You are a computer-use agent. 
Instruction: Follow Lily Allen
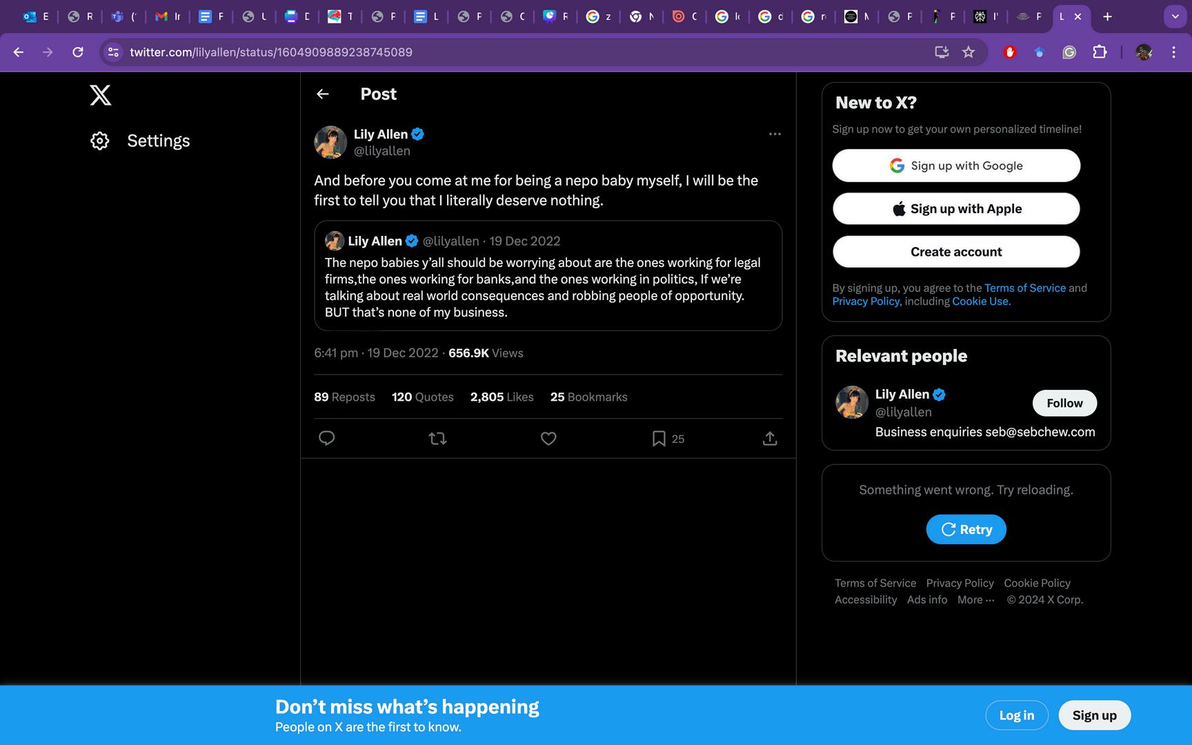1064,403
